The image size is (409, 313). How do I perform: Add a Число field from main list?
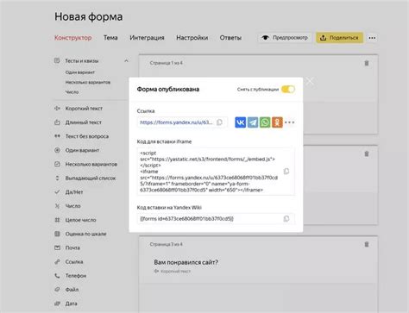[x=67, y=206]
